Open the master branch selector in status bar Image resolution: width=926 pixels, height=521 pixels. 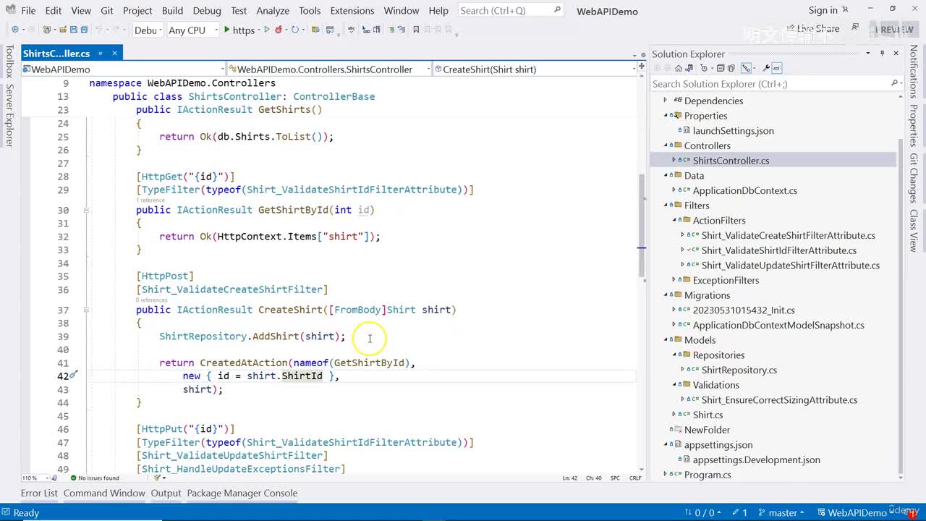[x=783, y=512]
